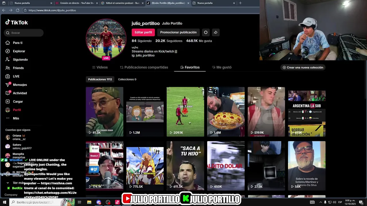Switch to the Videos tab
The width and height of the screenshot is (367, 206).
click(100, 67)
